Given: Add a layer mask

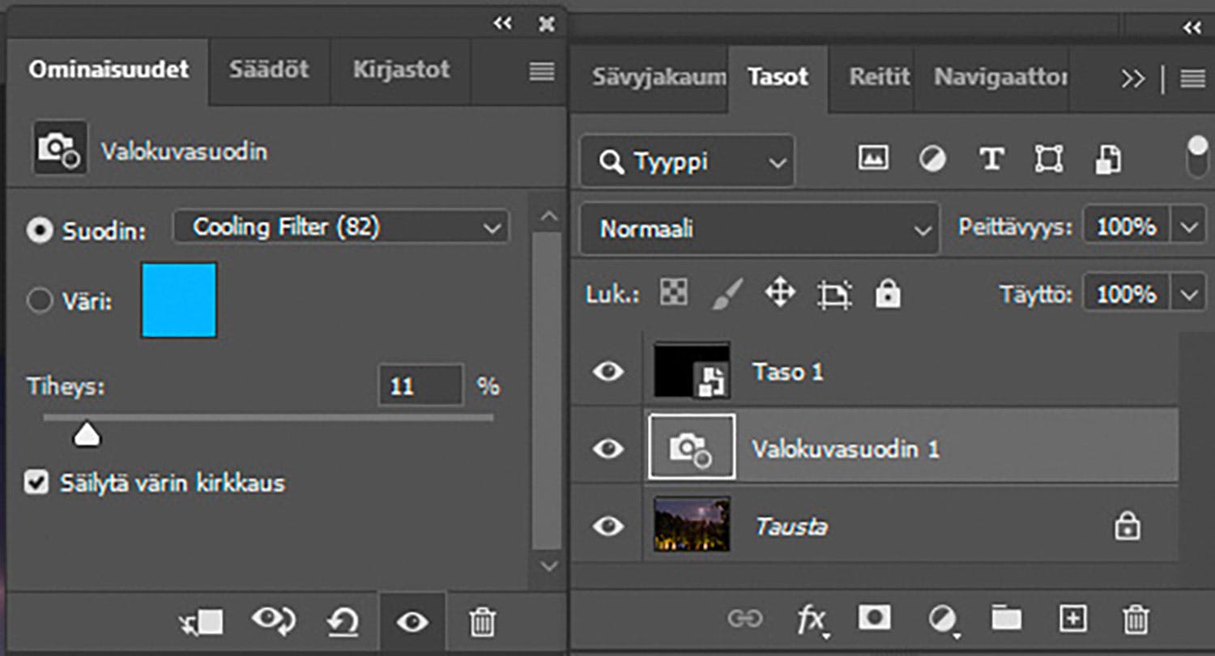Looking at the screenshot, I should [x=874, y=619].
